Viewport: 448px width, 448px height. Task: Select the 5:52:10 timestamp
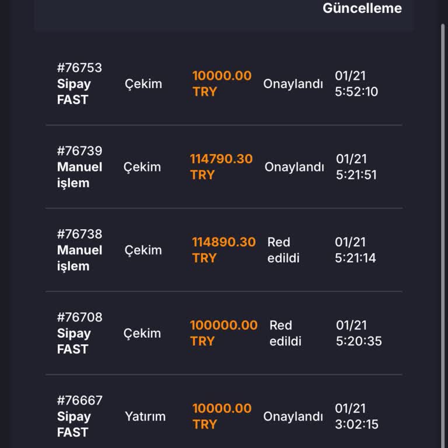(x=356, y=92)
